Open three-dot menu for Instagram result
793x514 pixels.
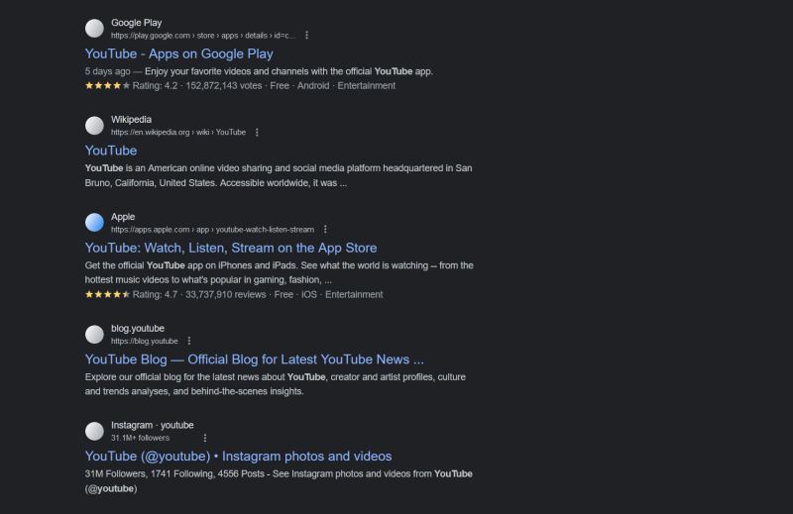[205, 438]
